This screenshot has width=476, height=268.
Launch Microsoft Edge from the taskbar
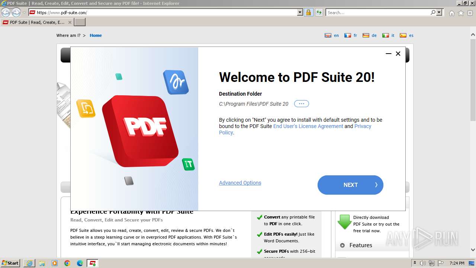point(80,263)
